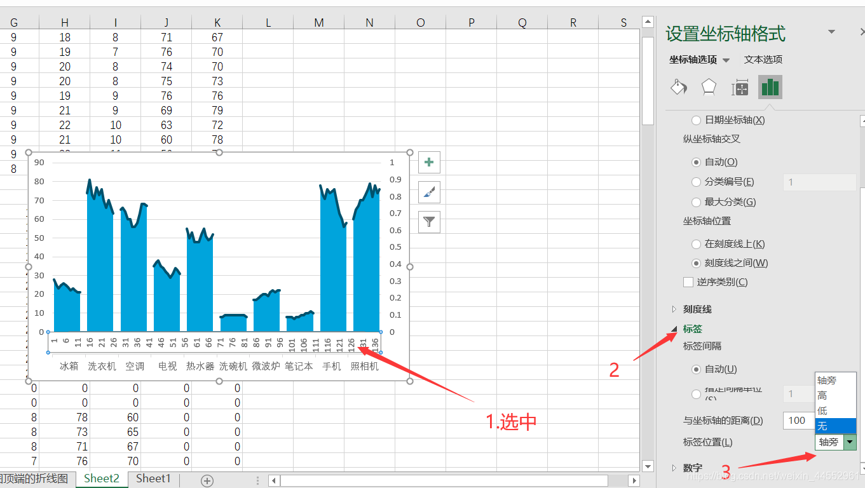Click the 冰箱 category label in chart
Screen dimensions: 865x488
coord(69,366)
